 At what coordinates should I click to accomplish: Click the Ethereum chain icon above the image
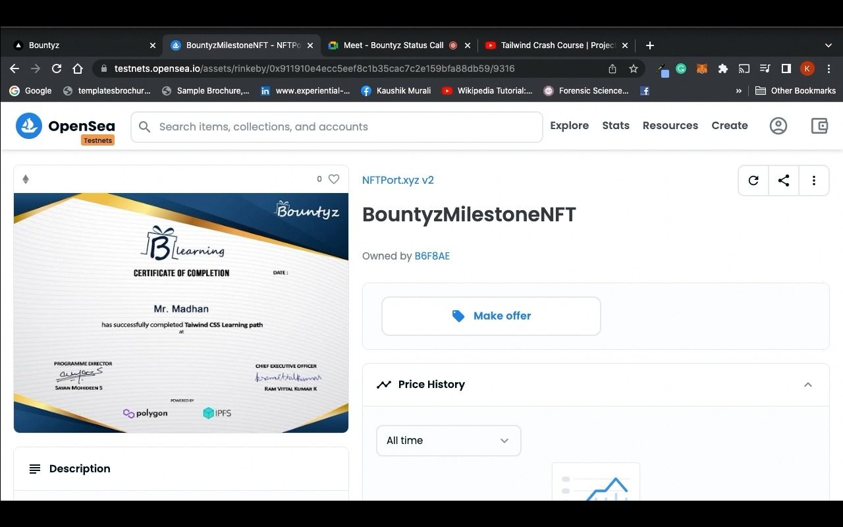[26, 179]
